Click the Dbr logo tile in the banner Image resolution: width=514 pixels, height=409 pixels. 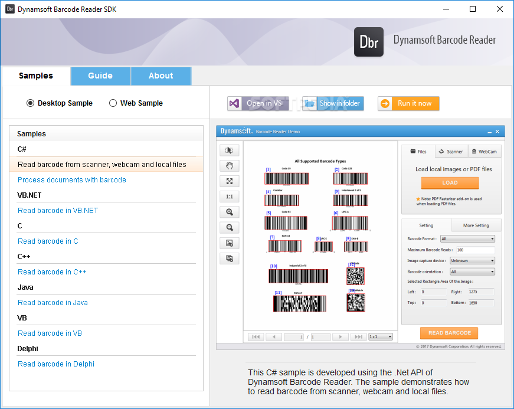(x=368, y=42)
